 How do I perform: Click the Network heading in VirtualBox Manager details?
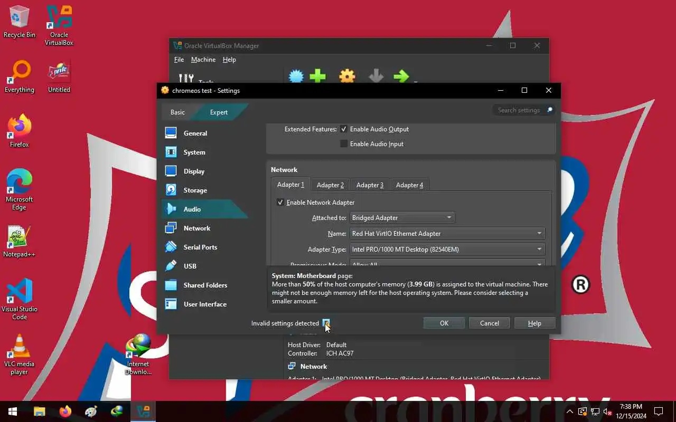pos(314,367)
